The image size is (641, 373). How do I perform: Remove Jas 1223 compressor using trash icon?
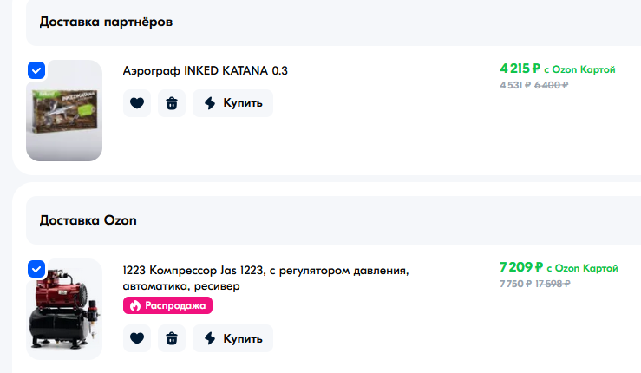click(172, 338)
